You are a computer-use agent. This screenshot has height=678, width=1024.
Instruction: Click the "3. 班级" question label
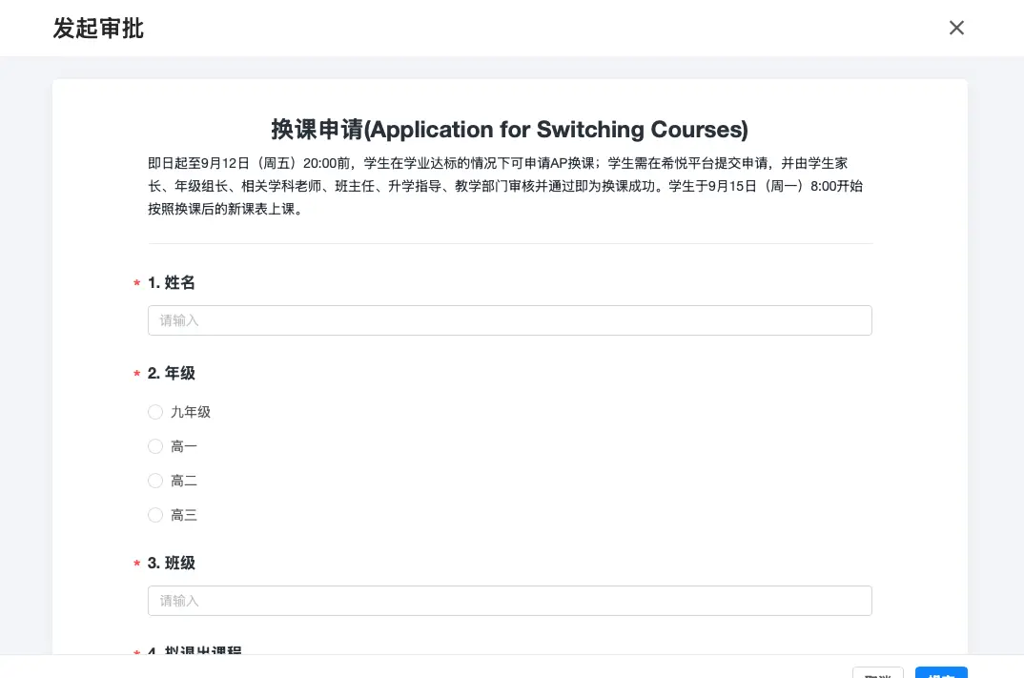[172, 563]
